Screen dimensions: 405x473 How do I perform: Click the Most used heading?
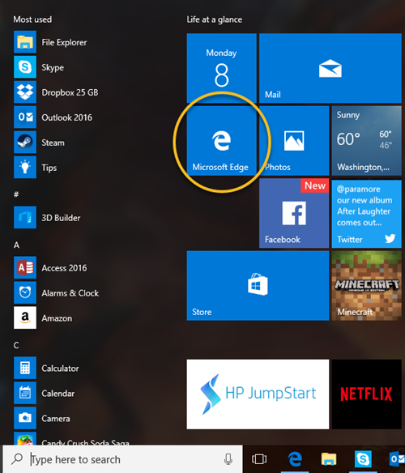pyautogui.click(x=32, y=19)
